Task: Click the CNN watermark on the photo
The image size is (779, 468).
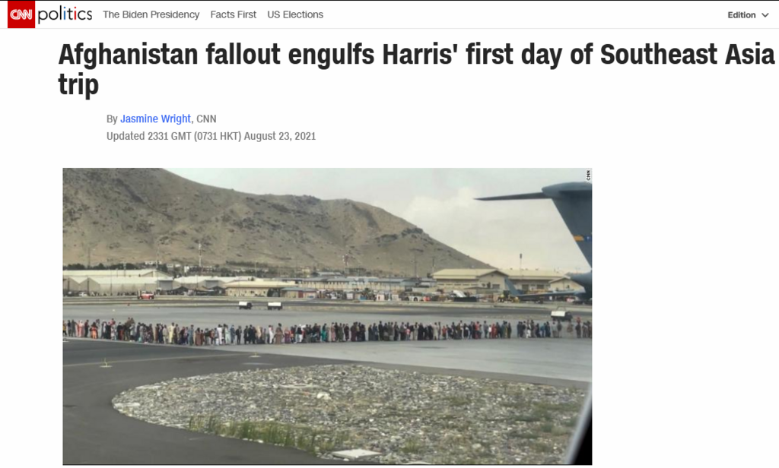Action: point(588,175)
